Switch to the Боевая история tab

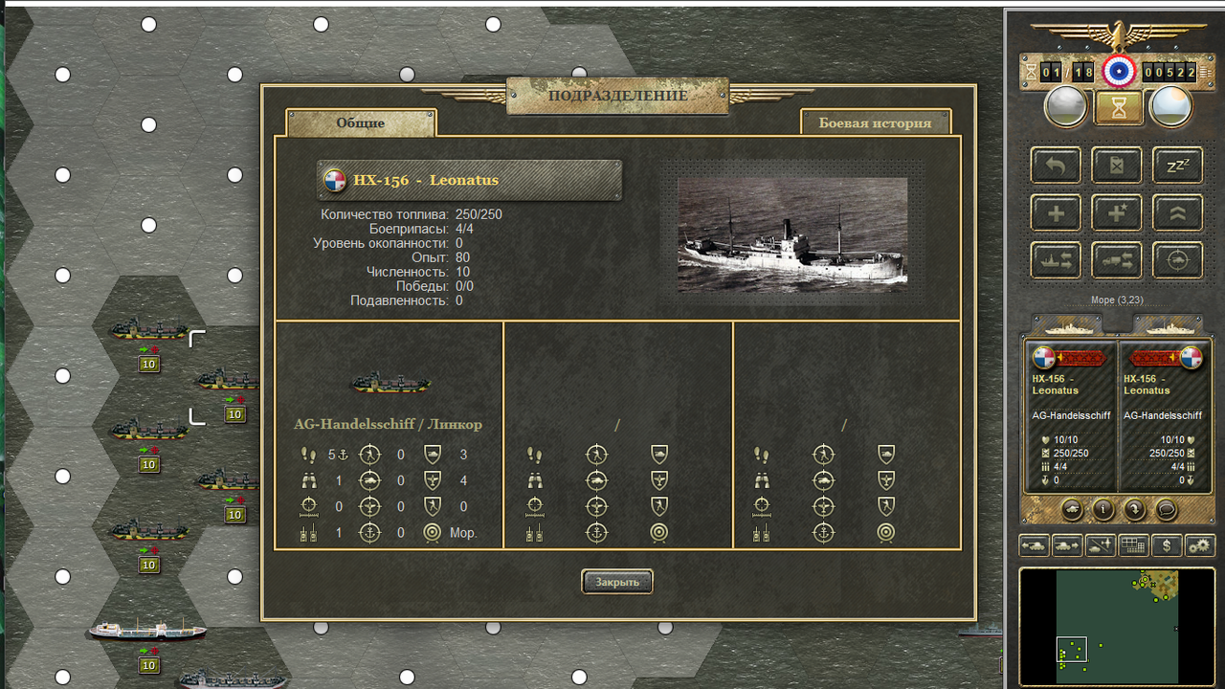click(x=875, y=122)
